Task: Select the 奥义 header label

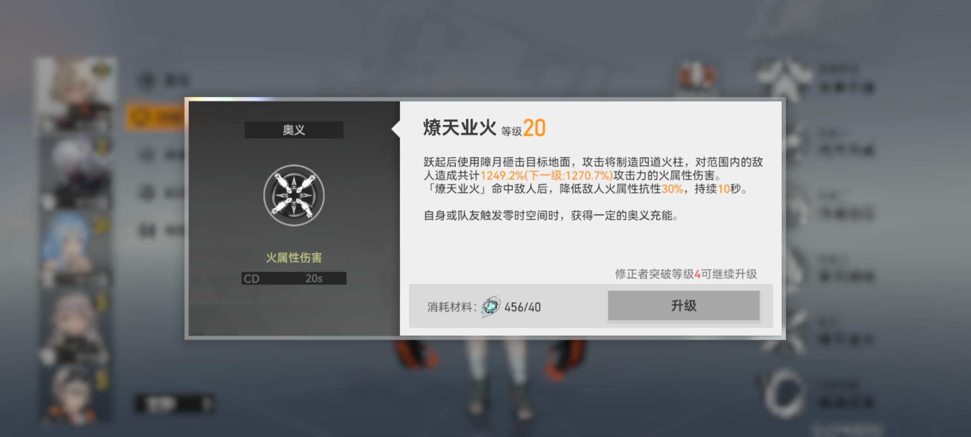Action: click(294, 130)
